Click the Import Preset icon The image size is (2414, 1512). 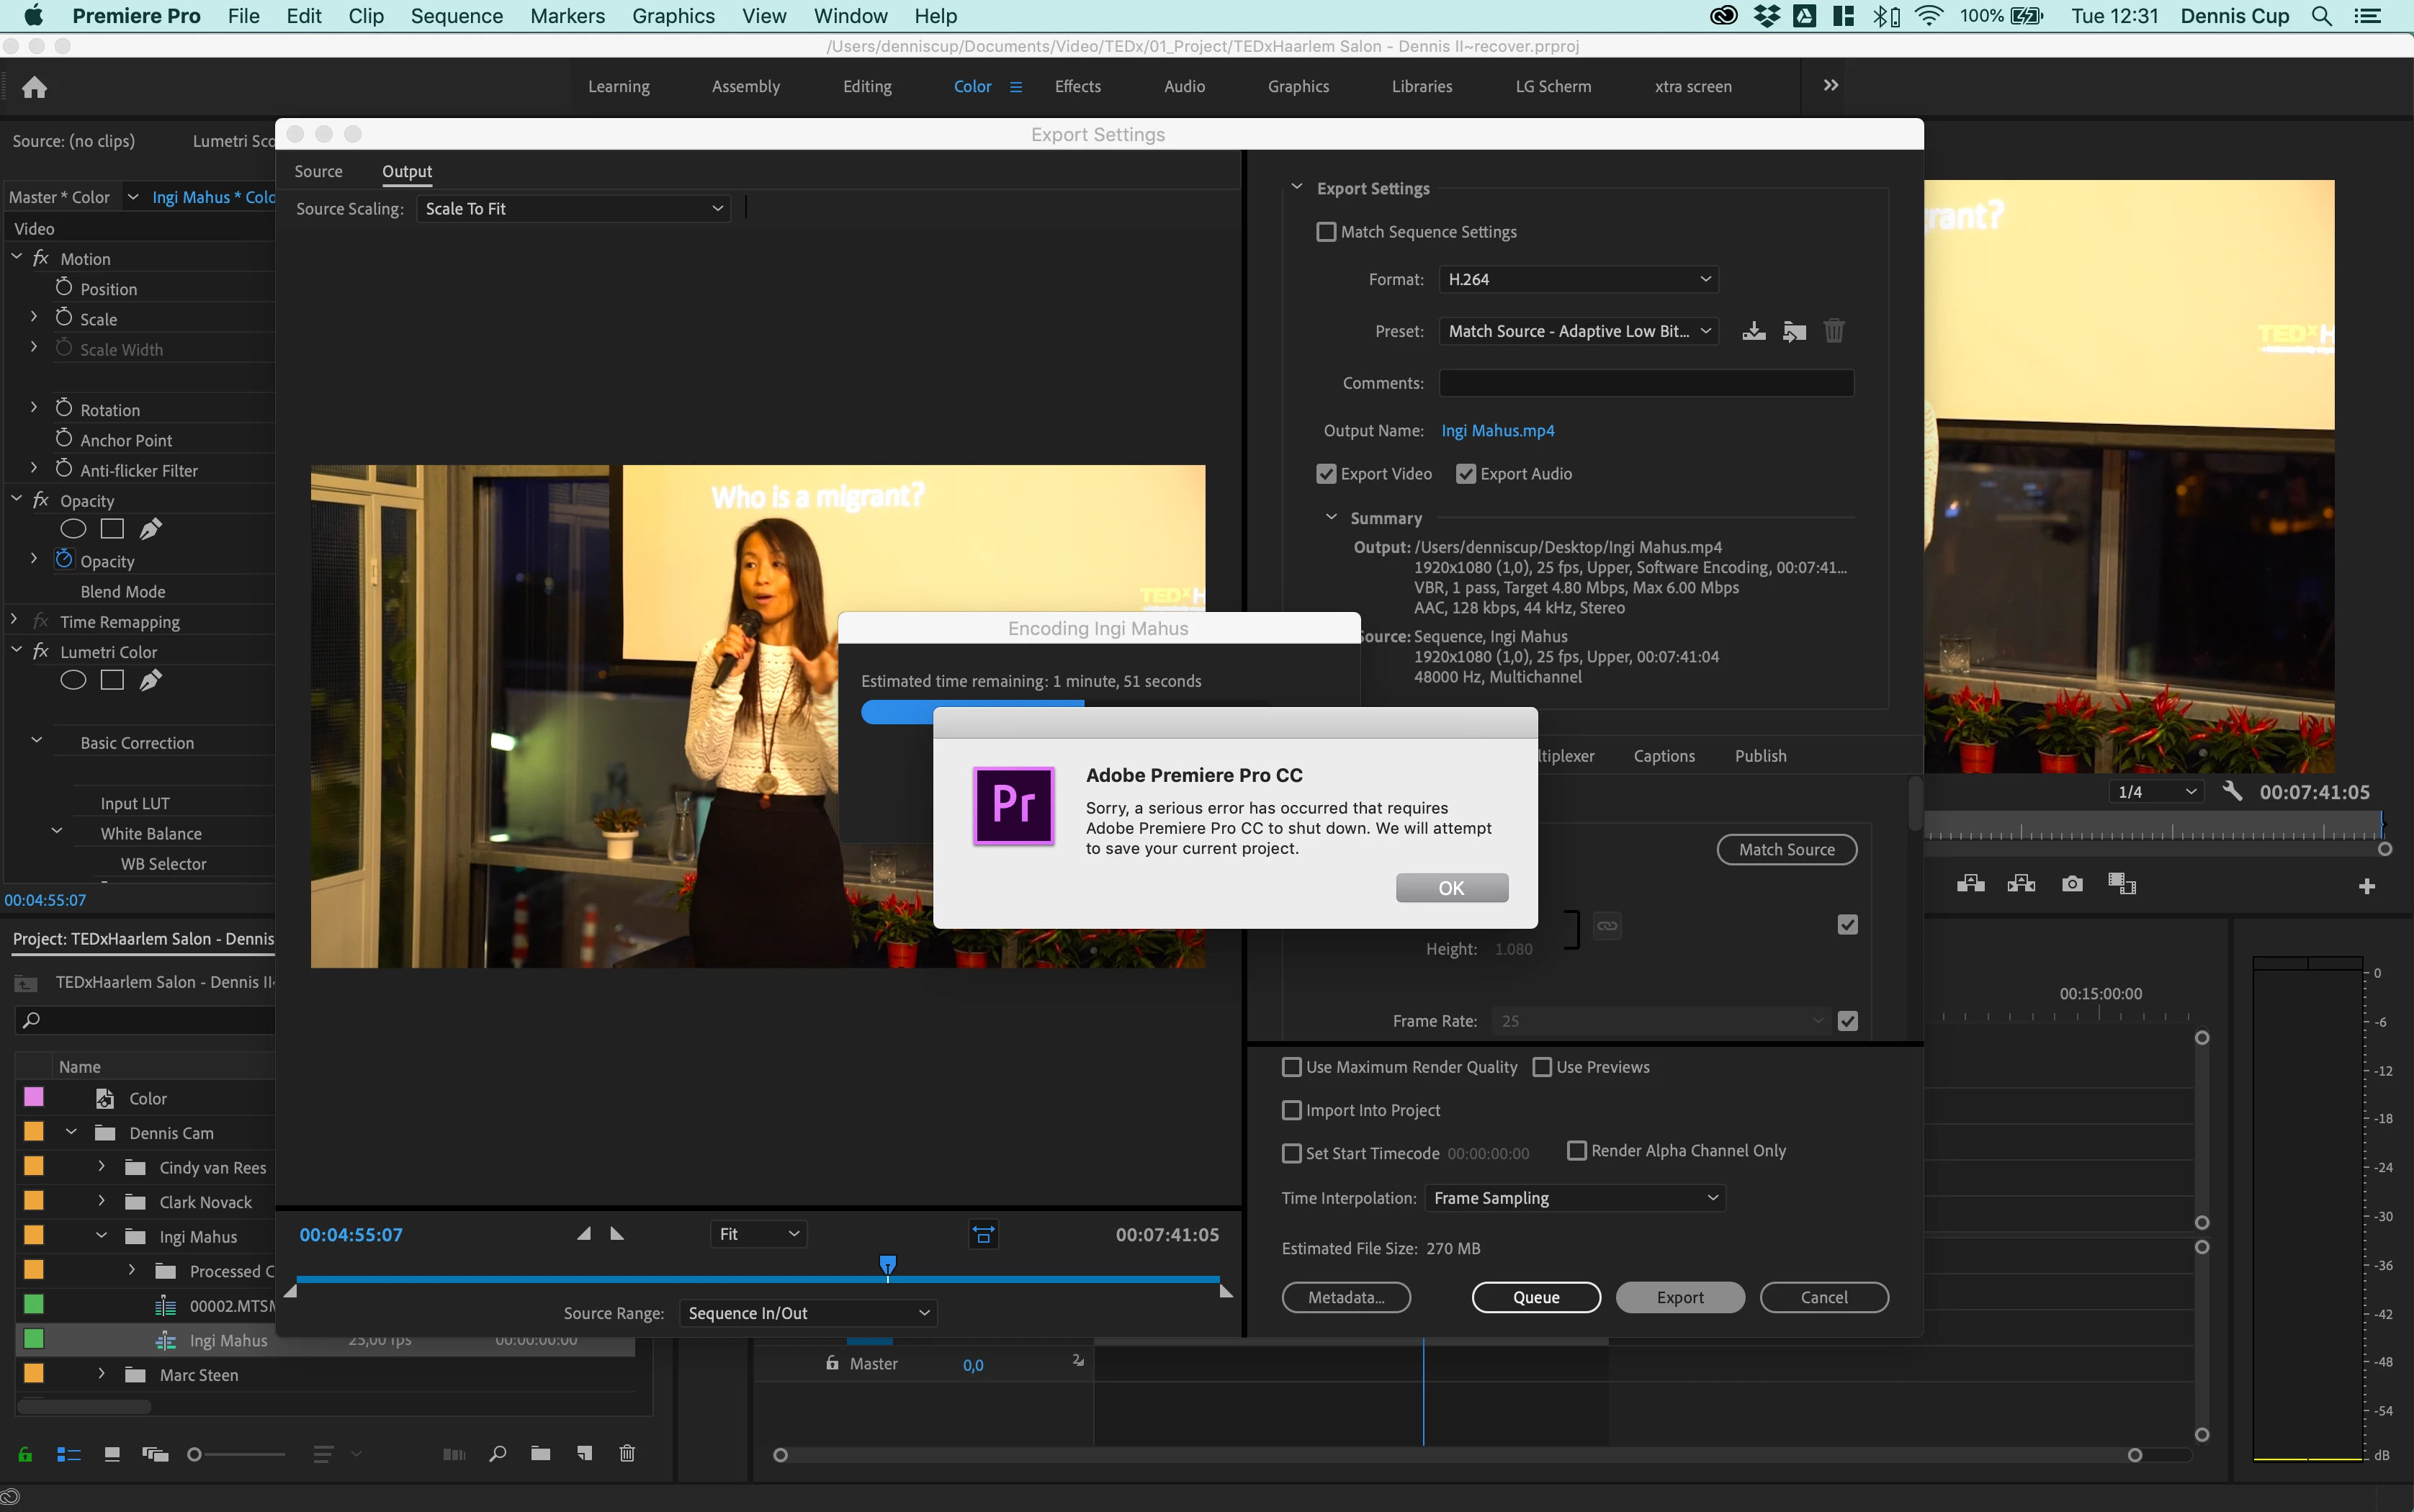coord(1794,331)
